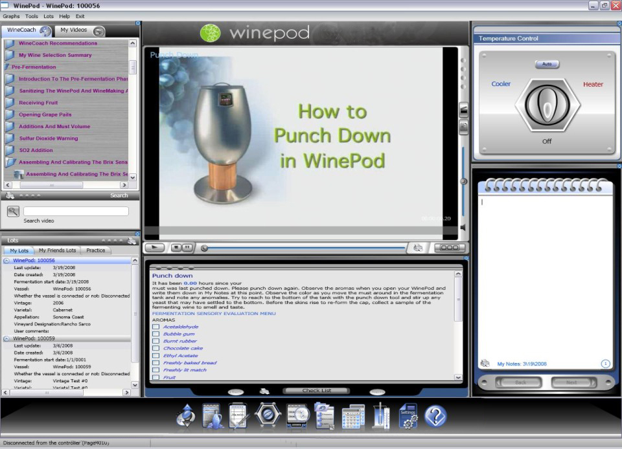Screen dimensions: 622x449
Task: Click the video seek bar slider handle
Action: [x=204, y=248]
